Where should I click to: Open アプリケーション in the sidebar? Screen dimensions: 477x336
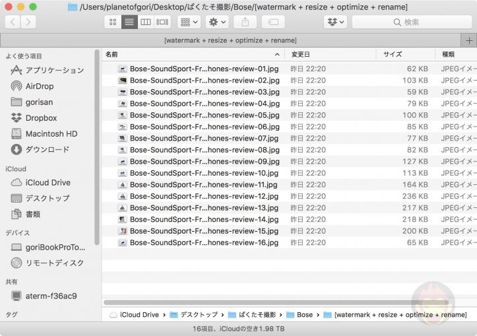tap(47, 71)
